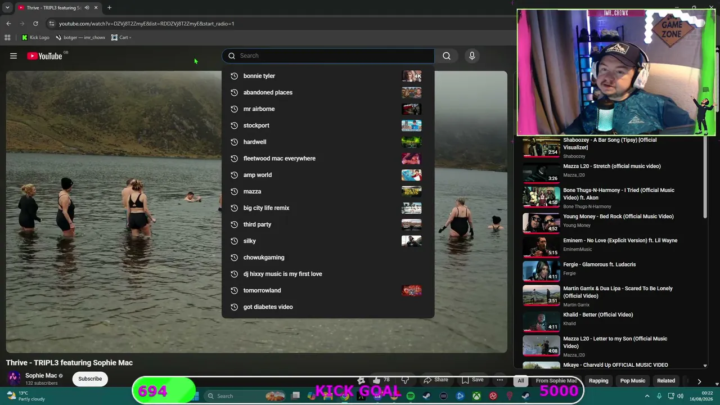Choose the 'third party' search suggestion

pos(328,224)
